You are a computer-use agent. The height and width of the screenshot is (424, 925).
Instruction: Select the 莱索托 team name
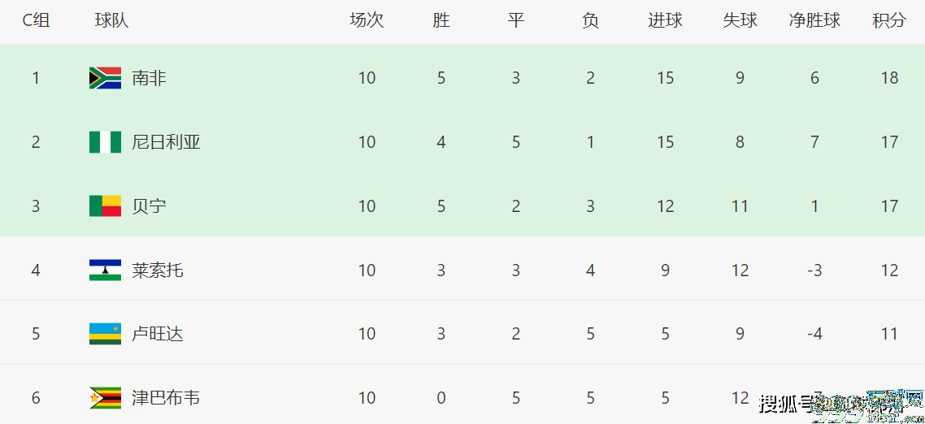[158, 270]
